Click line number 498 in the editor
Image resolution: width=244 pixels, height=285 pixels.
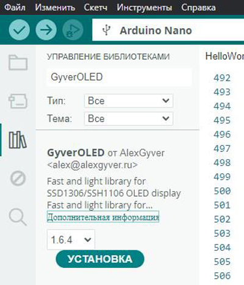coord(222,163)
